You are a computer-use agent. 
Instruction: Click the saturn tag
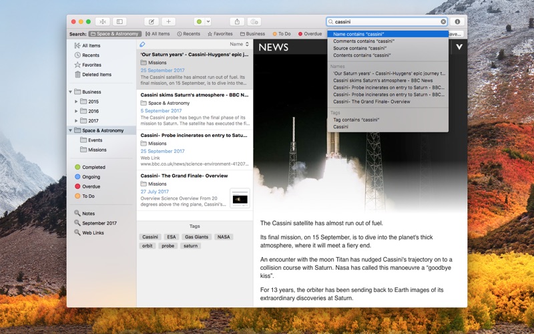190,246
